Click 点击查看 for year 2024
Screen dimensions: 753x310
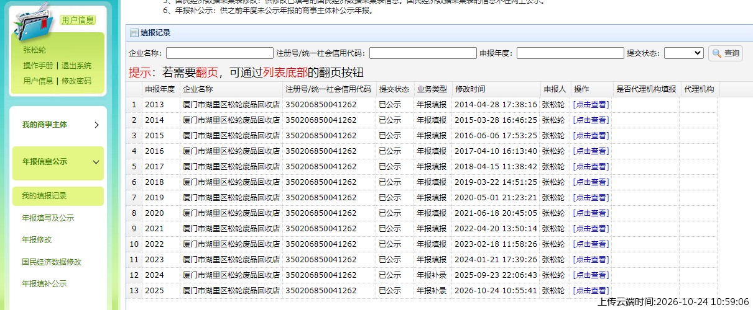coord(591,275)
